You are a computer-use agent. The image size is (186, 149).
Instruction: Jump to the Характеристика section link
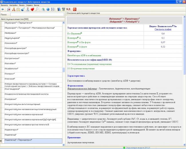(76, 76)
